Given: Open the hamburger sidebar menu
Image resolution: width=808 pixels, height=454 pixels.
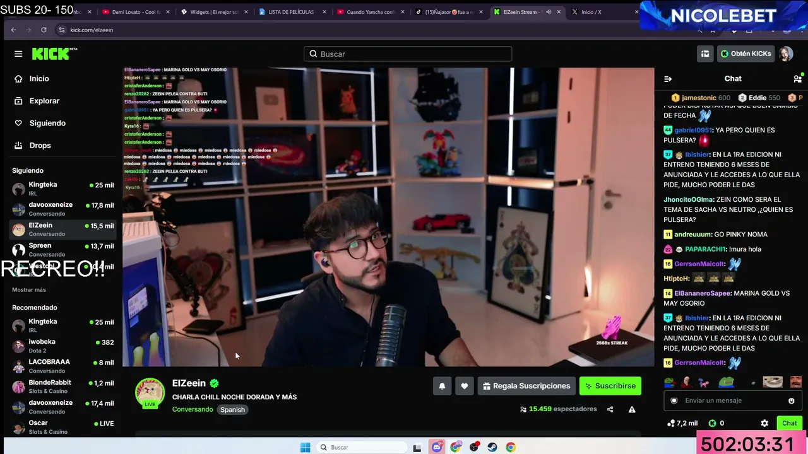Looking at the screenshot, I should 18,54.
